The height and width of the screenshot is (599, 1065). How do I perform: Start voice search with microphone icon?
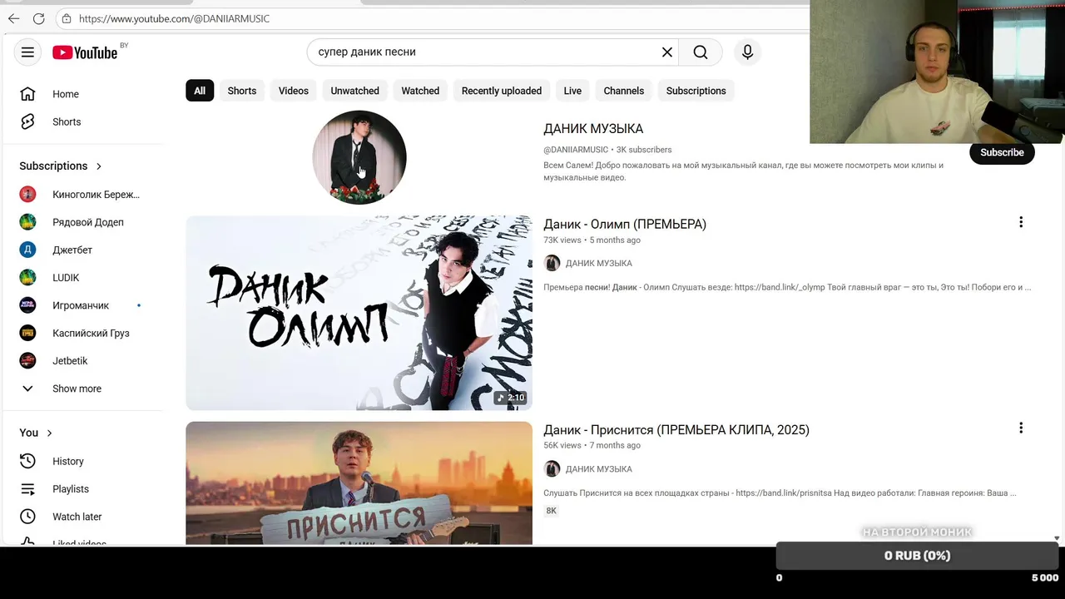pyautogui.click(x=747, y=52)
